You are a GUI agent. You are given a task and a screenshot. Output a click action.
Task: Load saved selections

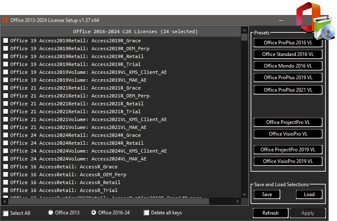309,194
